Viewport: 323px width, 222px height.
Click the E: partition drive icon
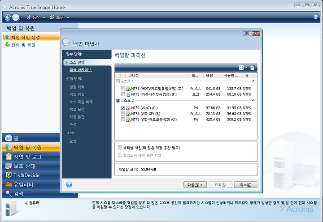tap(128, 114)
